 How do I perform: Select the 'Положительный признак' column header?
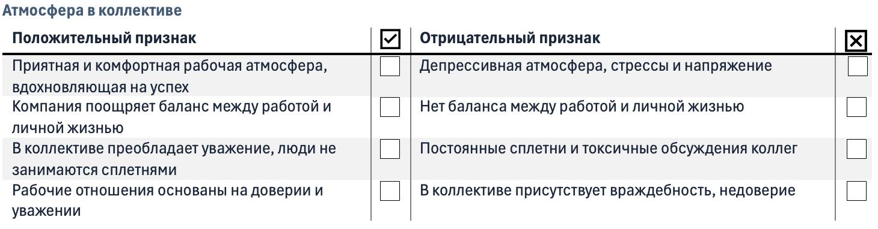coord(104,38)
